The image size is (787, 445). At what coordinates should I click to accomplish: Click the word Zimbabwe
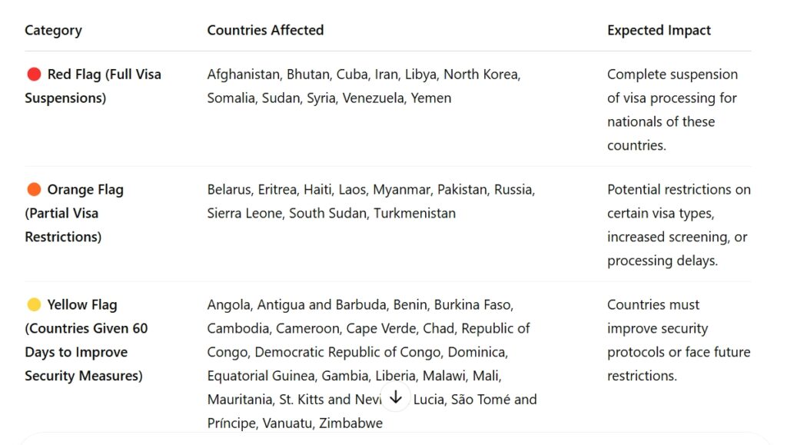coord(350,423)
